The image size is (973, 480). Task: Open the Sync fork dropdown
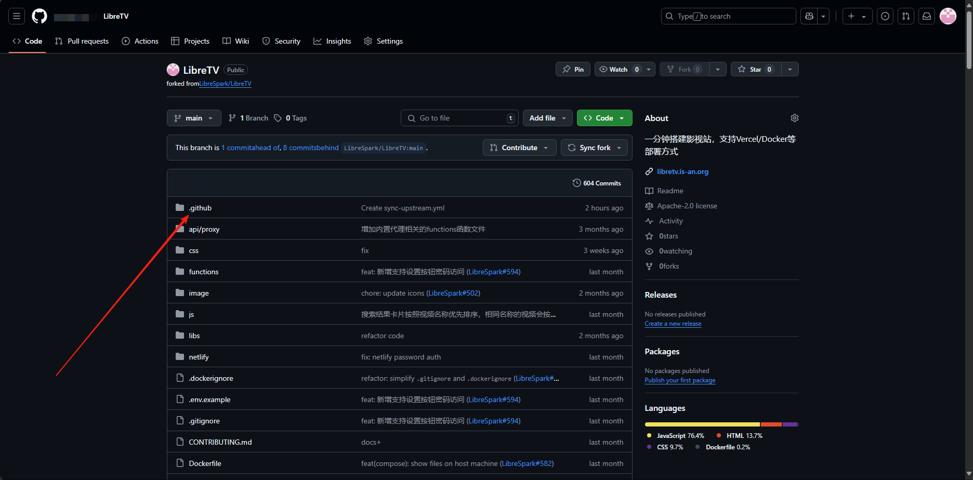point(594,148)
